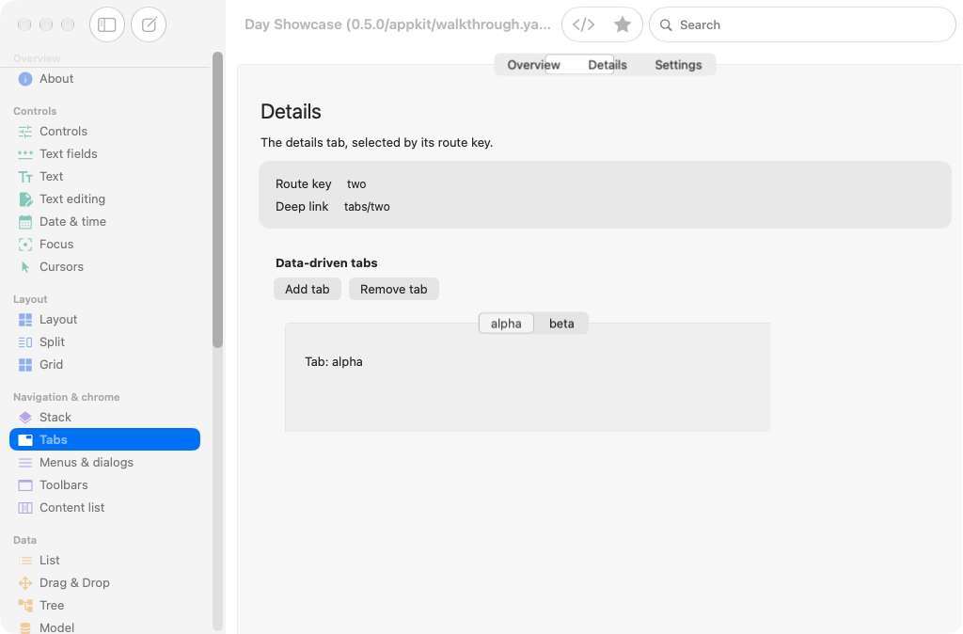Open Content list in sidebar
Viewport: 963px width, 634px height.
click(105, 508)
